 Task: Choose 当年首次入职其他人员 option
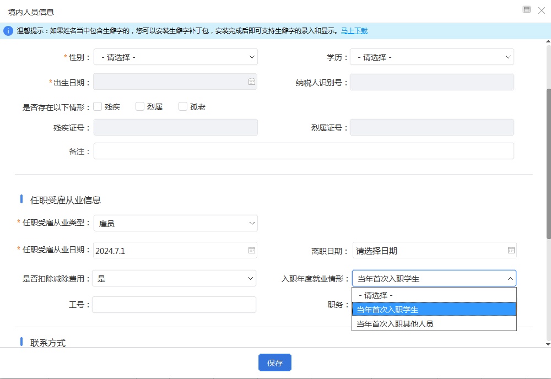point(434,323)
